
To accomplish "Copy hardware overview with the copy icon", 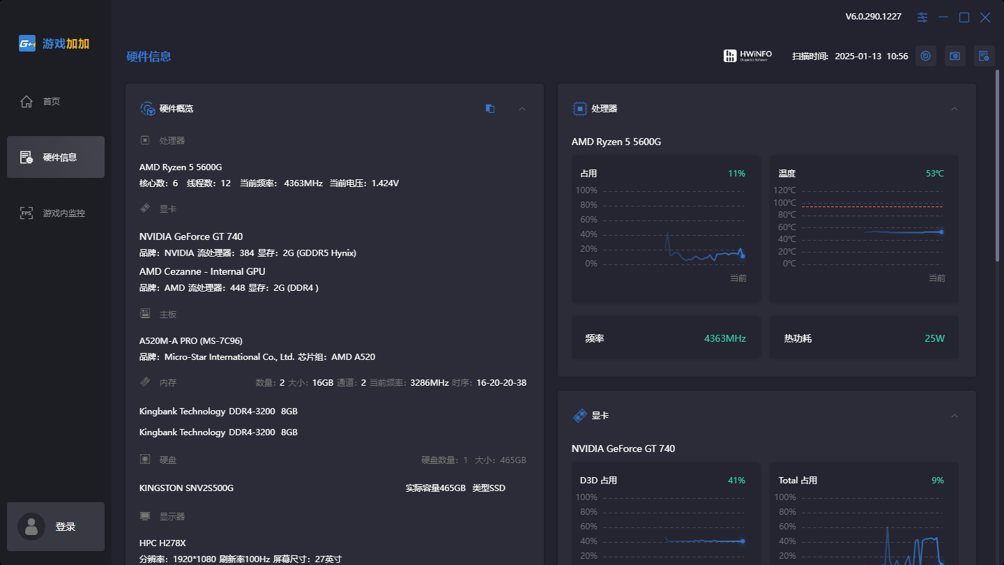I will point(490,109).
